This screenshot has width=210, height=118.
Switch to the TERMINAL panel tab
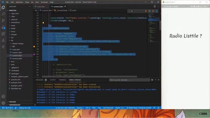pyautogui.click(x=62, y=80)
